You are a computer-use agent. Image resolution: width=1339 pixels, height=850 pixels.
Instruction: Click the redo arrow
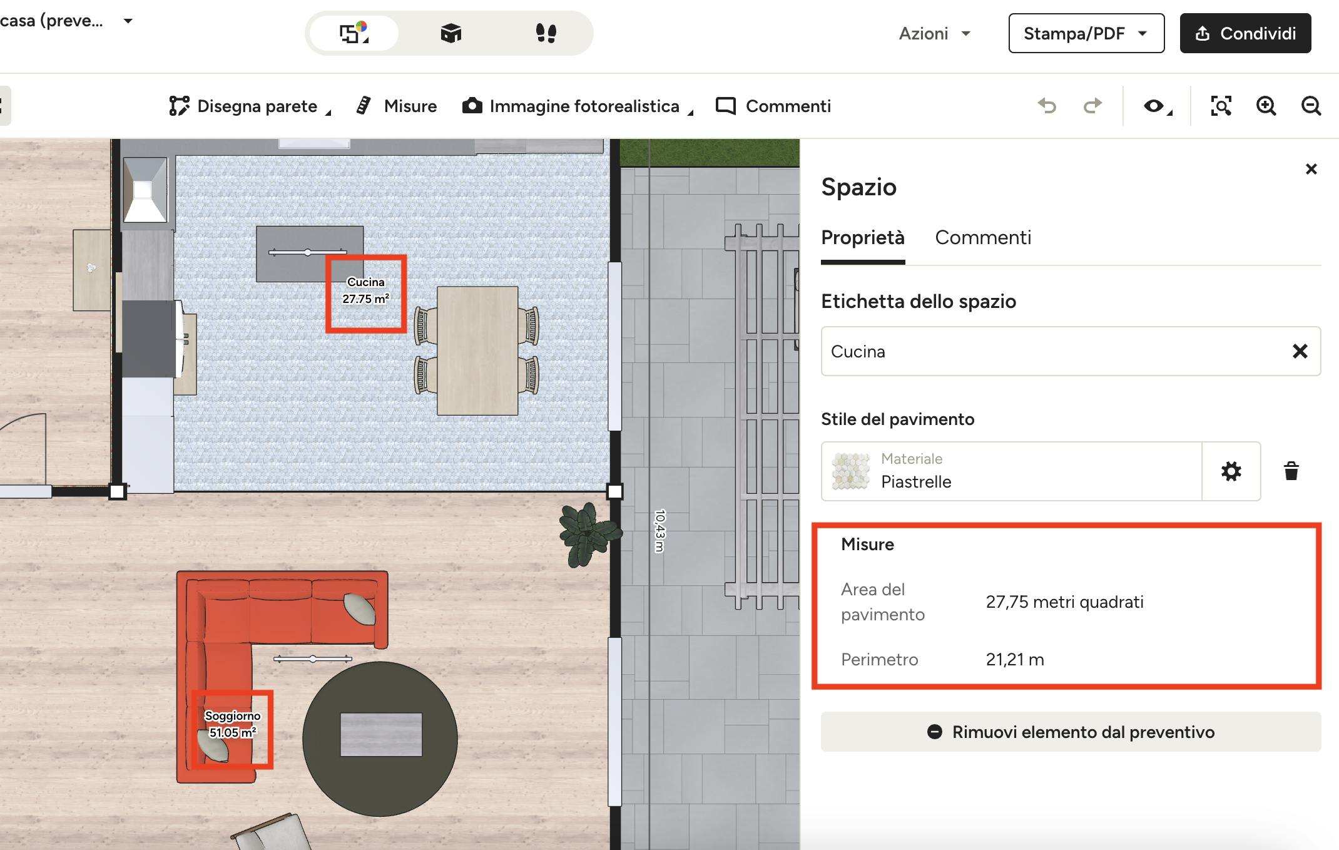(1092, 106)
